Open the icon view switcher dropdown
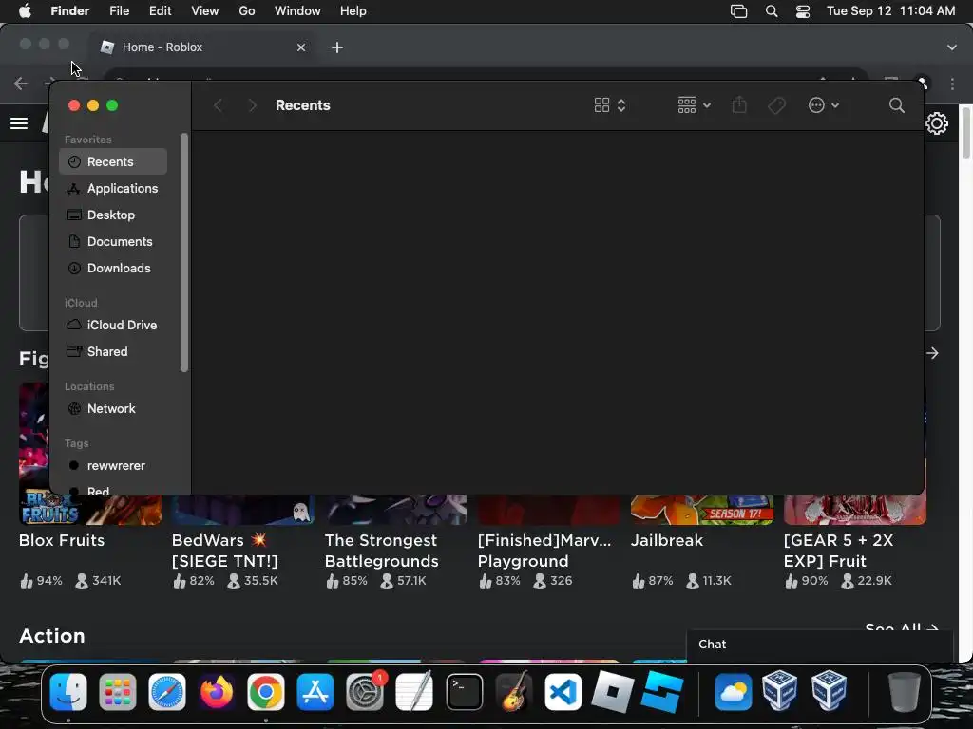 coord(609,105)
